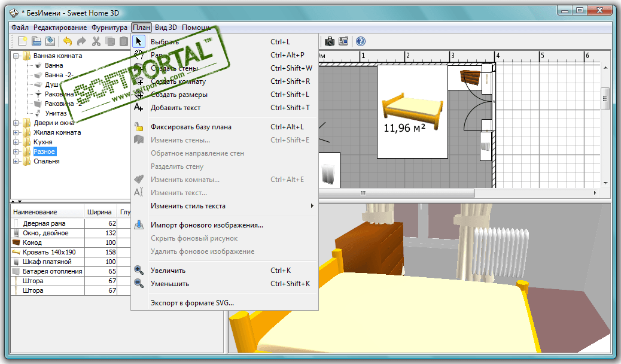Select the Разное folder label
The width and height of the screenshot is (621, 364).
click(x=44, y=152)
